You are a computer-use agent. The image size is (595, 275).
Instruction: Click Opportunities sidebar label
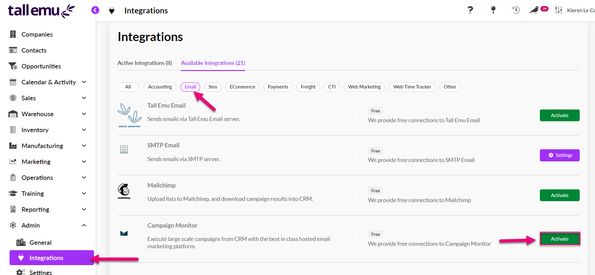[41, 66]
